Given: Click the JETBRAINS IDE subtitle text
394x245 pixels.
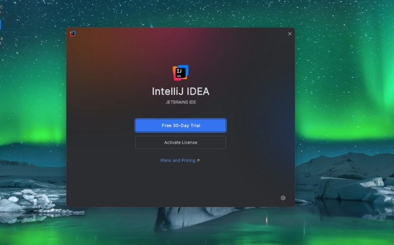Looking at the screenshot, I should pyautogui.click(x=181, y=102).
